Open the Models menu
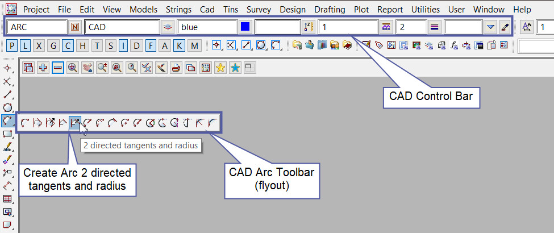The height and width of the screenshot is (233, 554). click(x=143, y=10)
